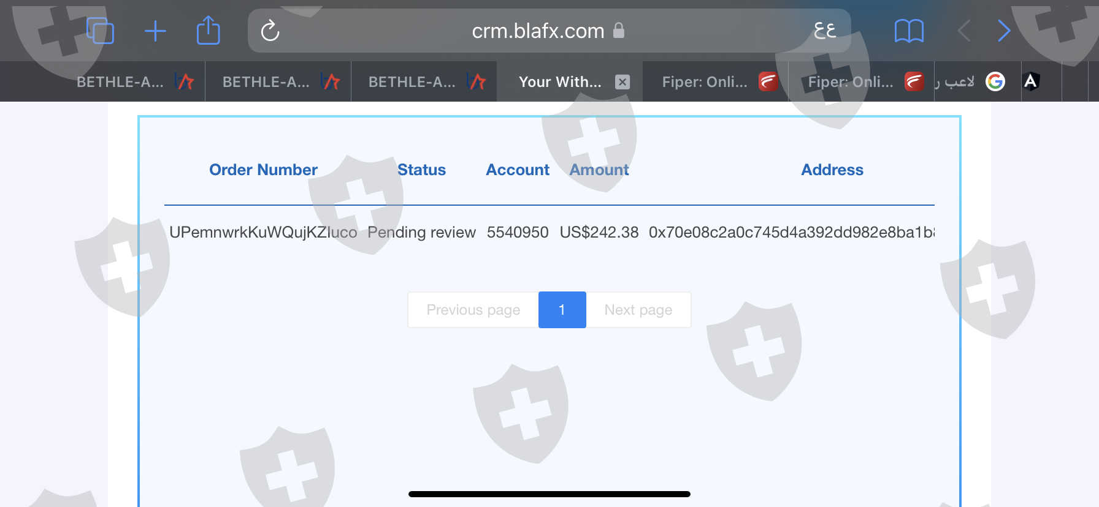The image size is (1099, 507).
Task: Open the reader text-size button in address bar
Action: pyautogui.click(x=825, y=30)
